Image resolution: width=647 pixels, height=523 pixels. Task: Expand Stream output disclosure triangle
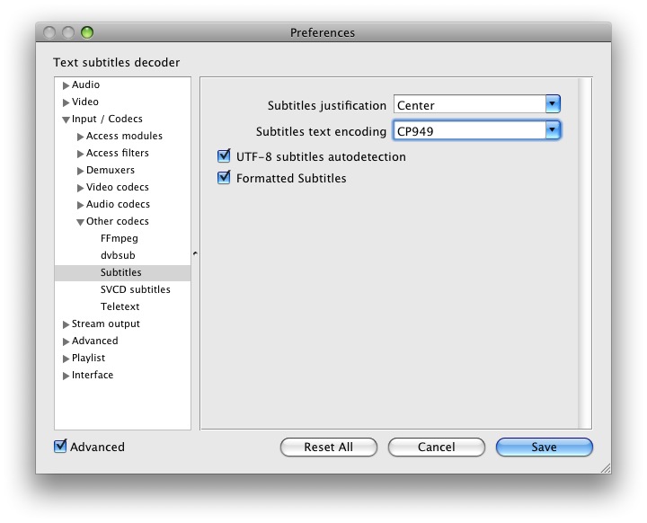point(66,324)
